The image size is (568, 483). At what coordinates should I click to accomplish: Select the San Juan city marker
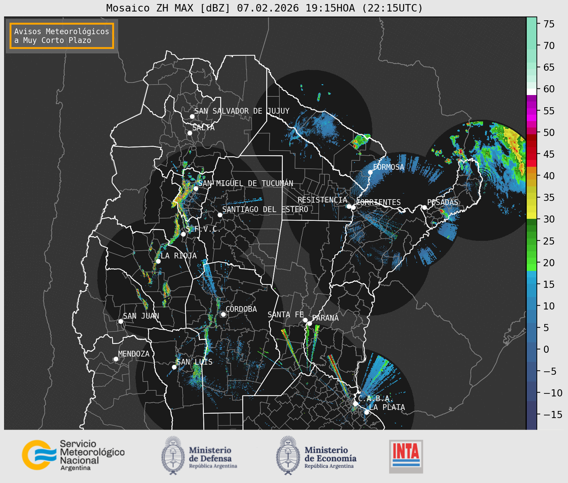pos(121,321)
